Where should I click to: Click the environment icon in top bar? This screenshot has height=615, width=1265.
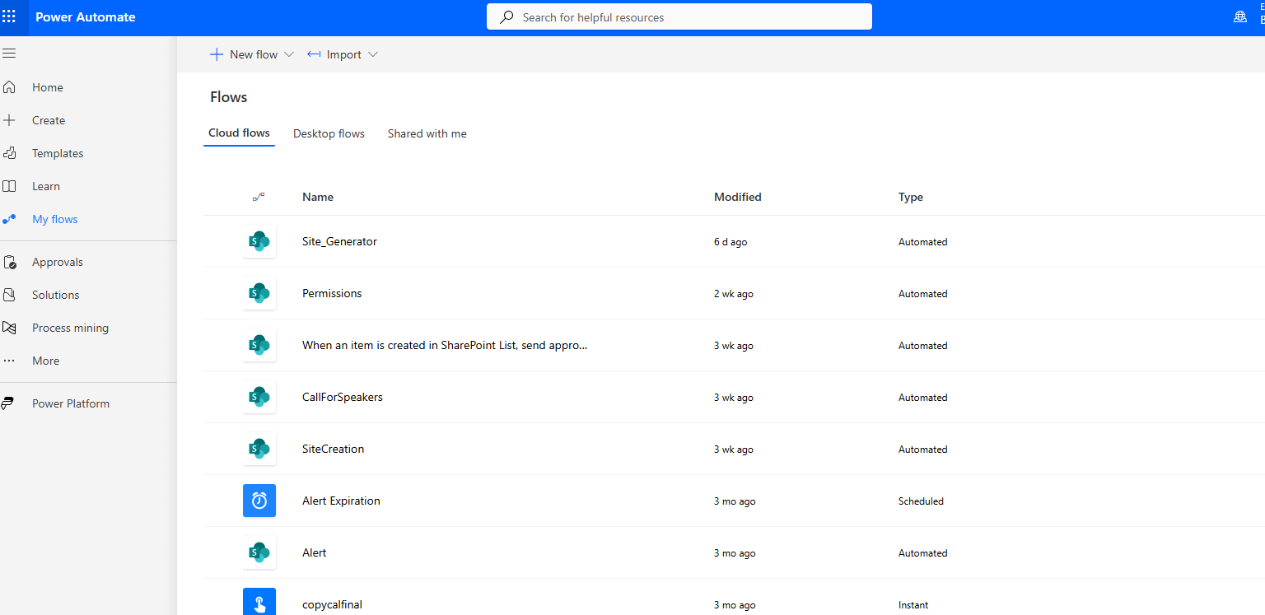pyautogui.click(x=1239, y=17)
